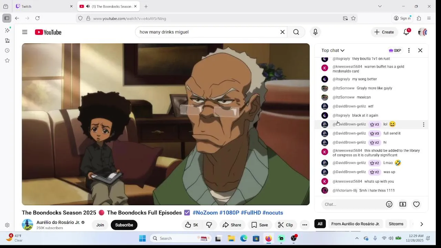The image size is (441, 248).
Task: Open the Windows Start menu
Action: tap(142, 238)
